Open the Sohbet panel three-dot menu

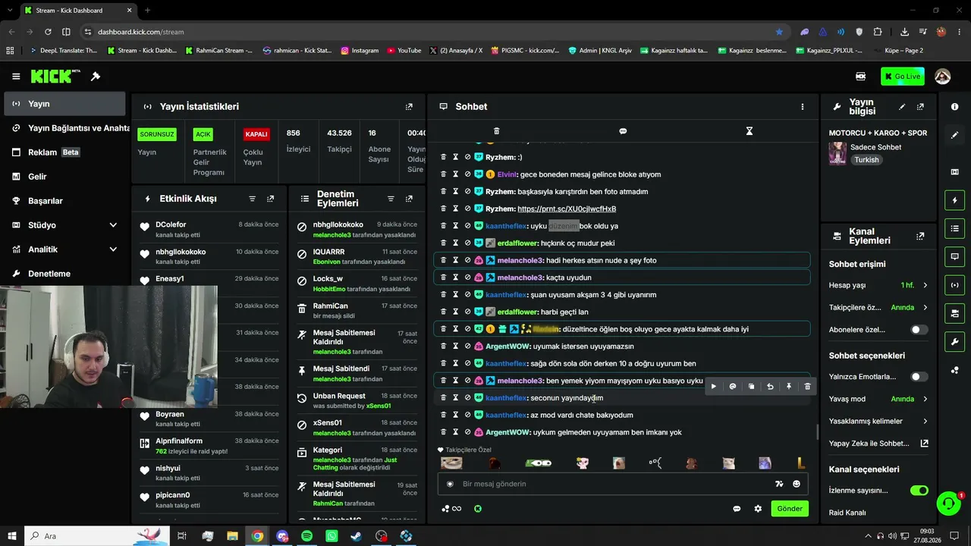point(802,107)
